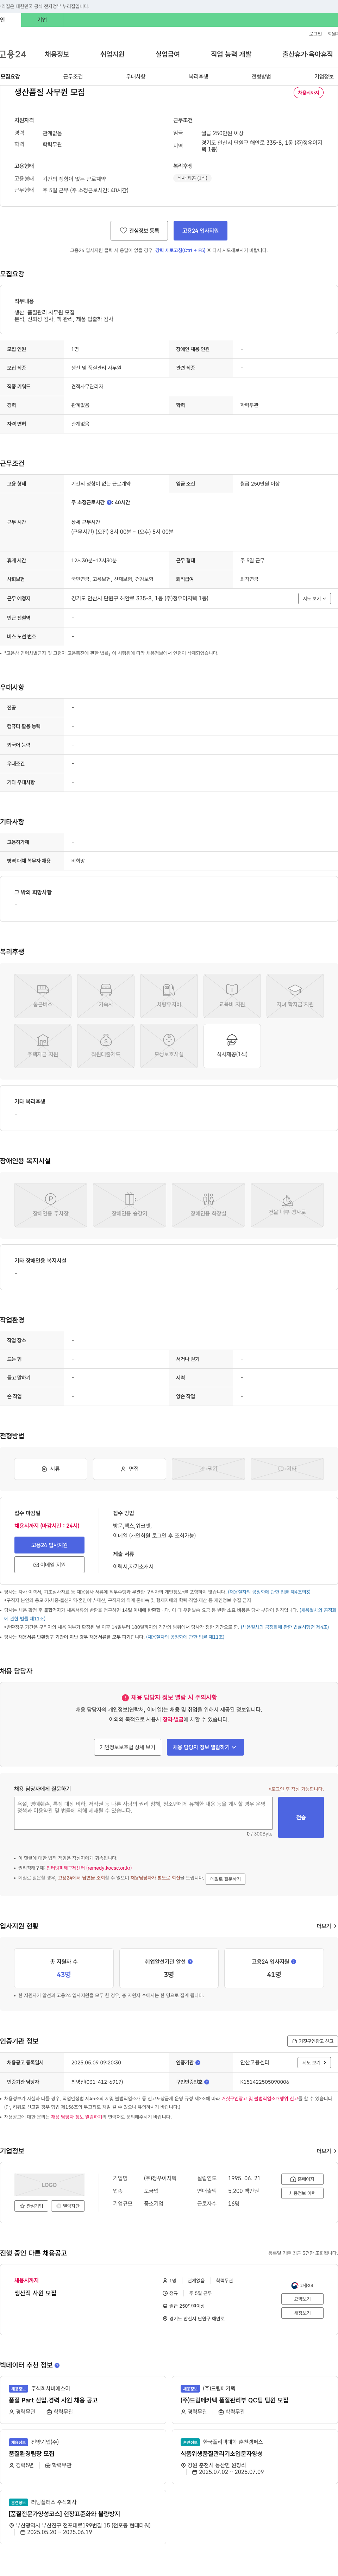This screenshot has height=2576, width=338.
Task: Jump to the 기업정보 section tab
Action: (324, 76)
